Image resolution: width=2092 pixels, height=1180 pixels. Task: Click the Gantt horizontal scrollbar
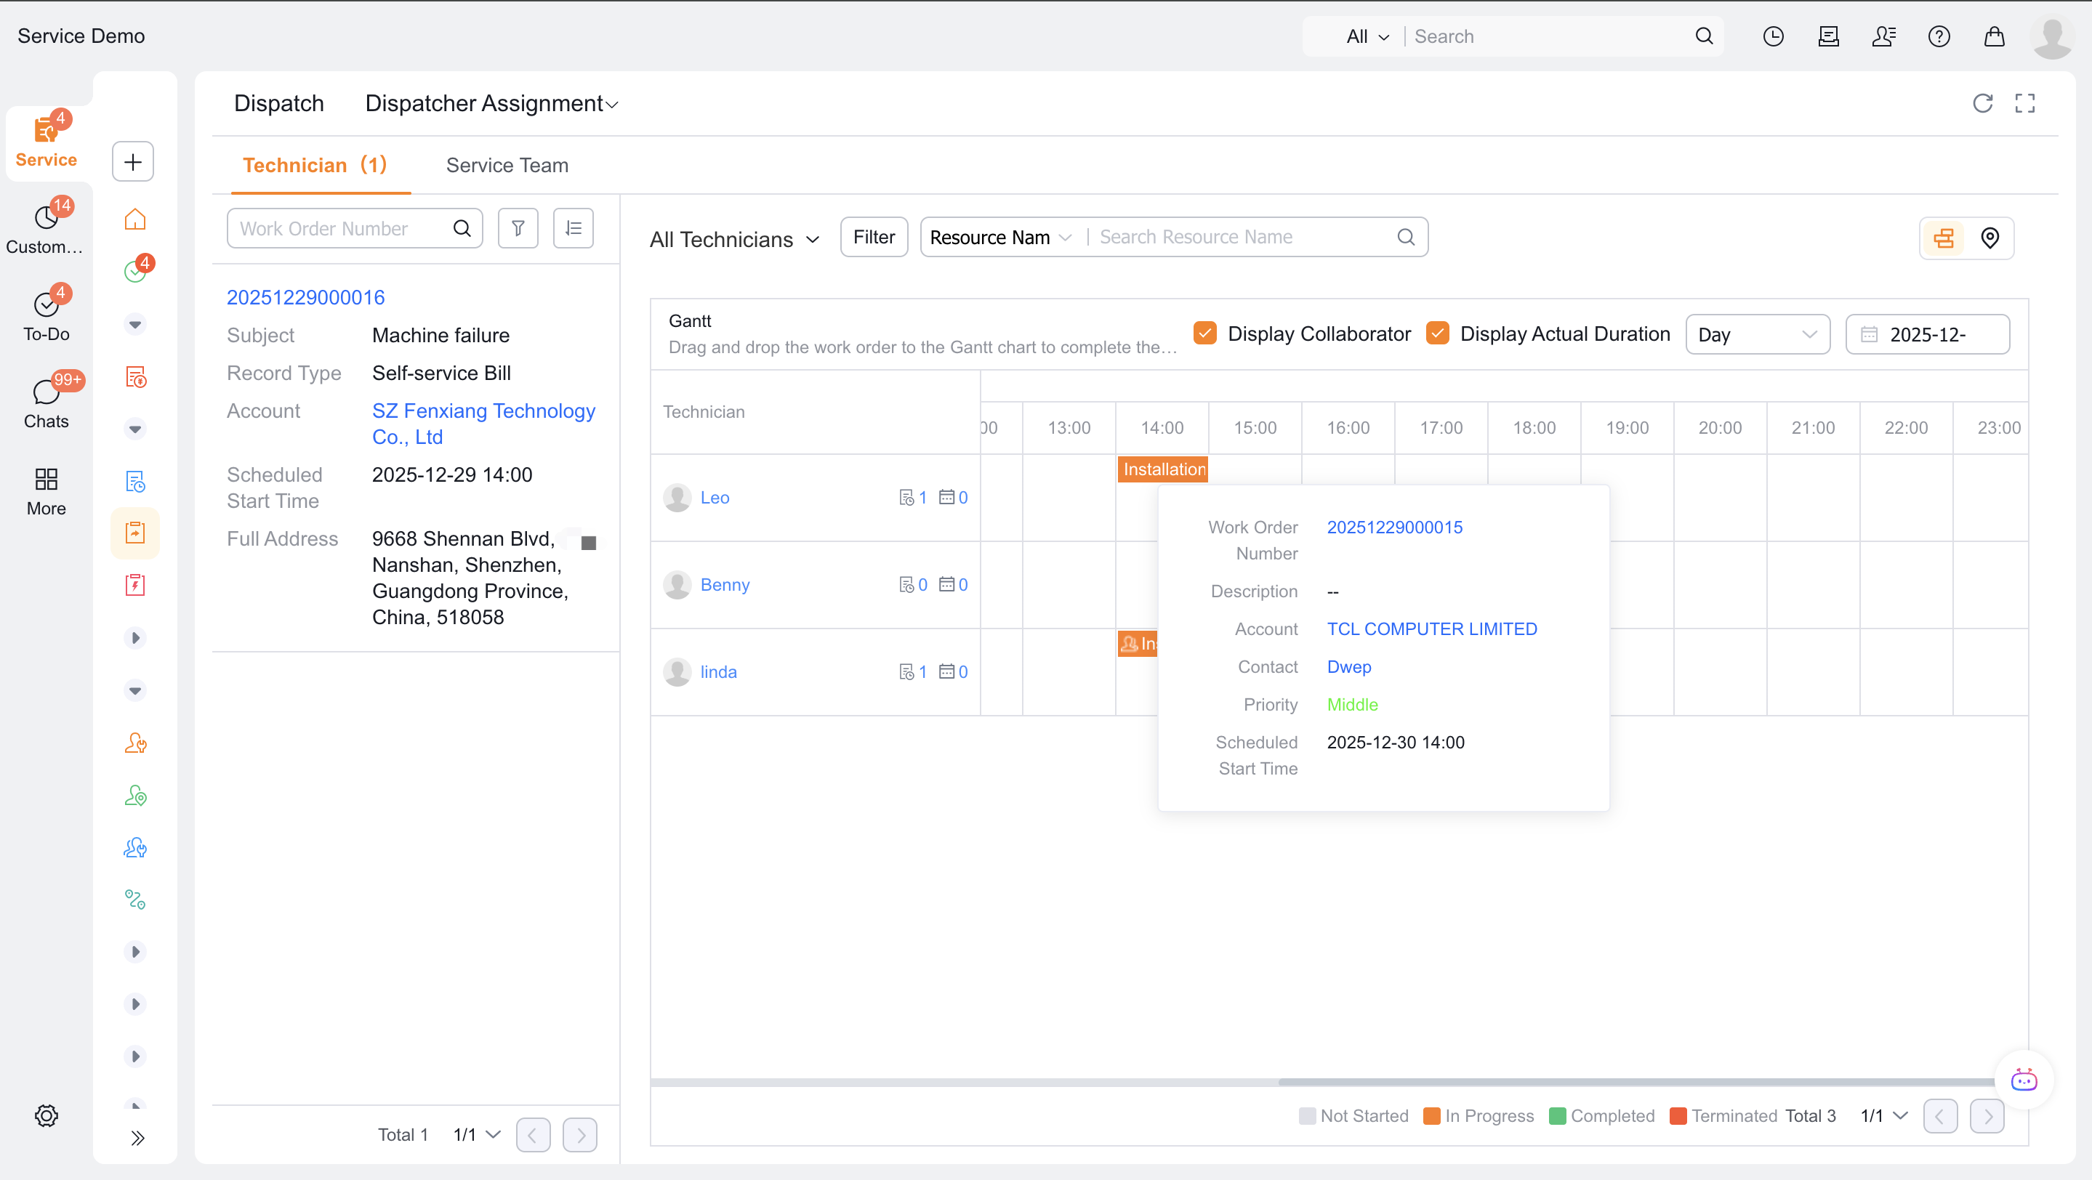[x=1636, y=1082]
